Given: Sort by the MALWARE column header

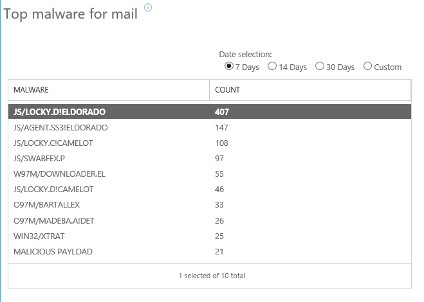Looking at the screenshot, I should click(109, 90).
